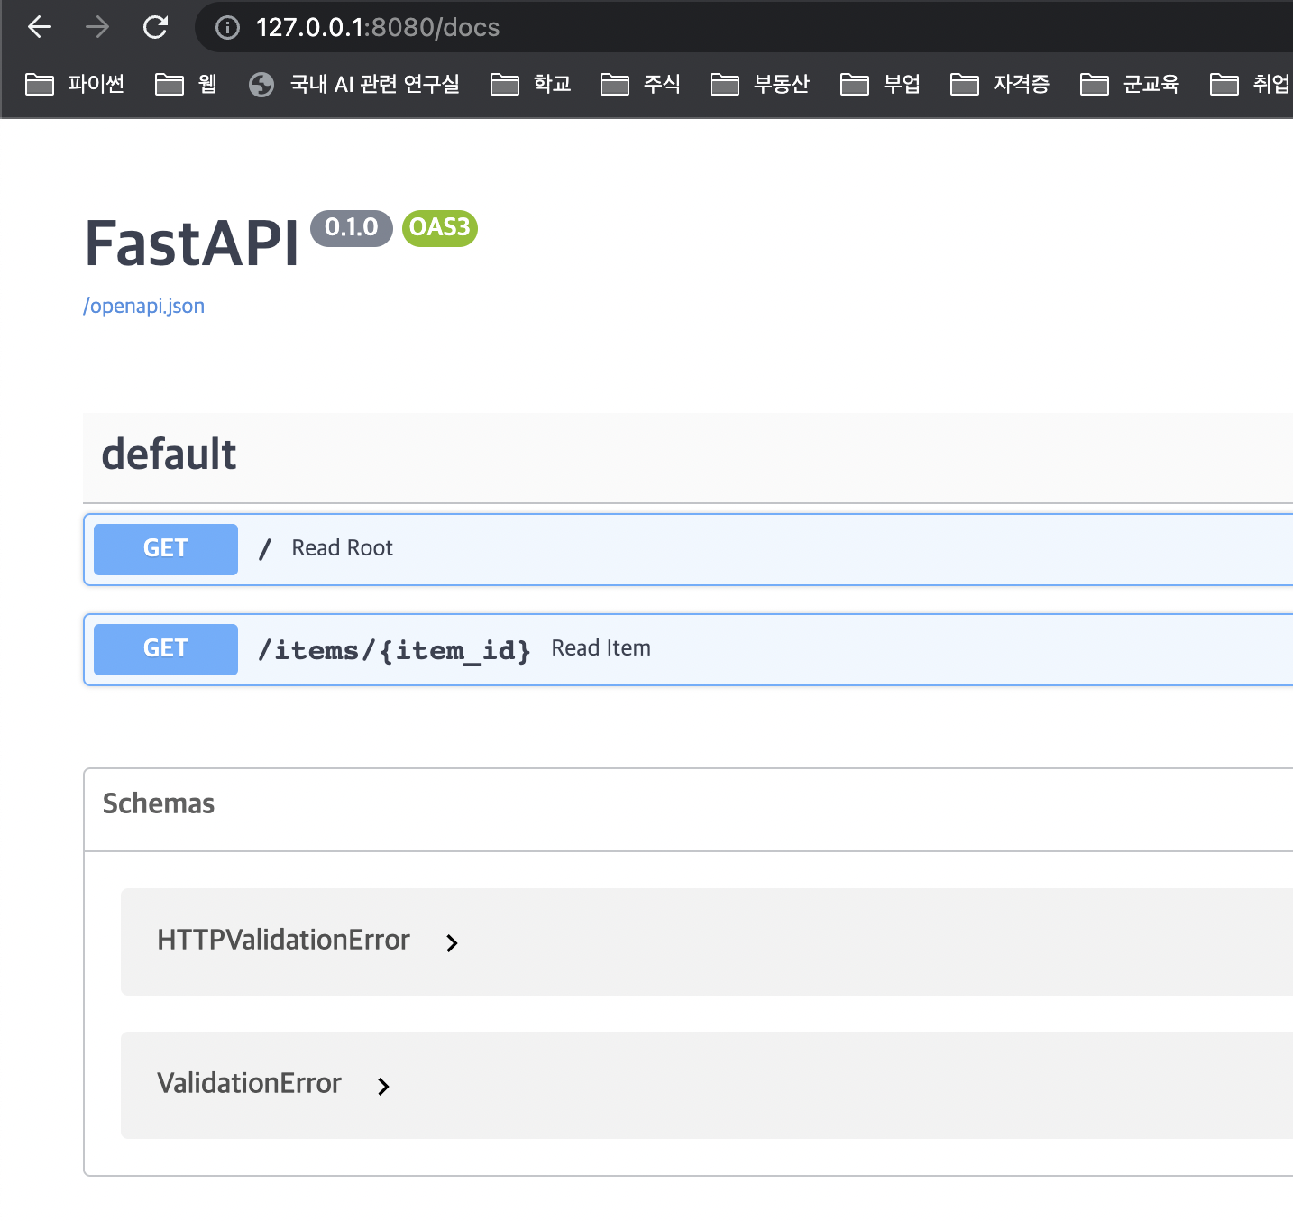Click the 0.1.0 version badge
The image size is (1293, 1221).
click(x=352, y=228)
